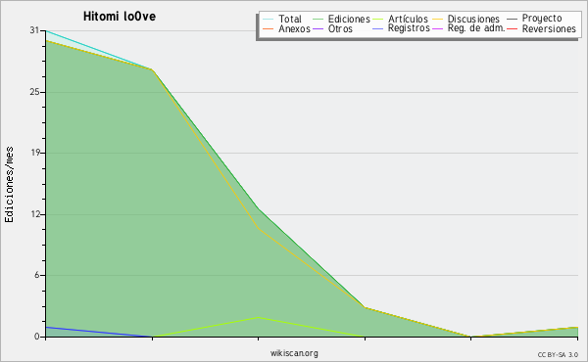Click the y-axis value 31

pos(34,30)
